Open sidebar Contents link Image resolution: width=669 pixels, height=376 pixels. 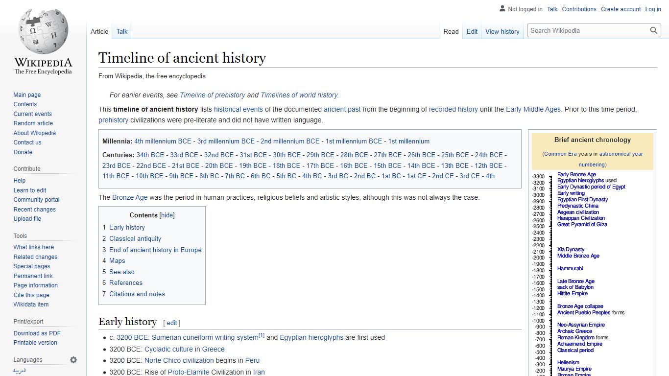point(25,104)
